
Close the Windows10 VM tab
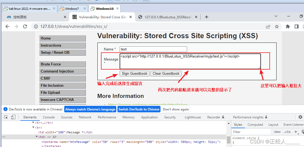click(x=117, y=9)
